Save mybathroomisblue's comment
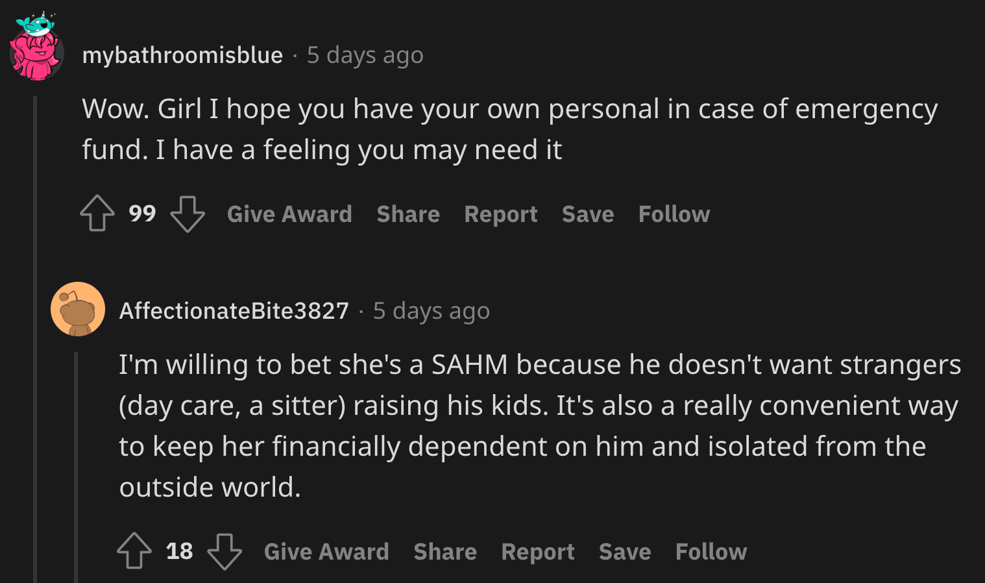The width and height of the screenshot is (985, 583). [588, 214]
